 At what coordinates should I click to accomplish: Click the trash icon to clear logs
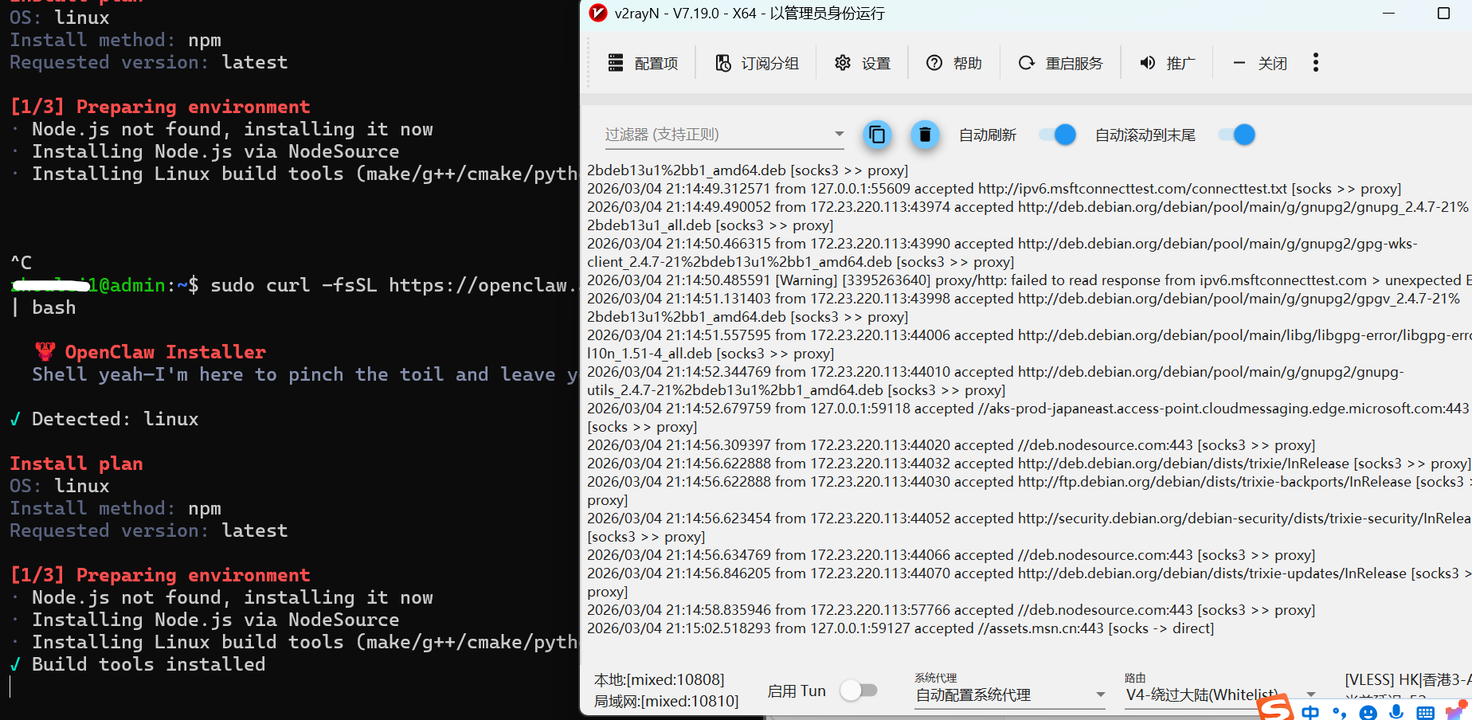(924, 135)
